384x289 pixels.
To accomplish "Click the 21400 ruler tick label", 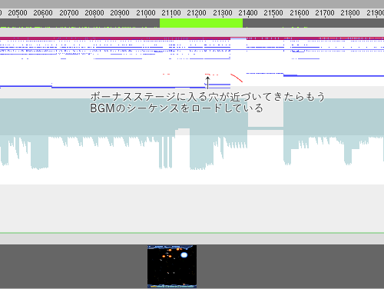I will pyautogui.click(x=248, y=13).
